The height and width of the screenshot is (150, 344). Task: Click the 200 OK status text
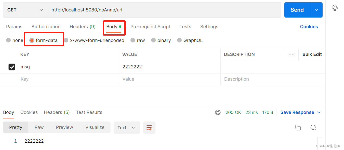pyautogui.click(x=233, y=112)
